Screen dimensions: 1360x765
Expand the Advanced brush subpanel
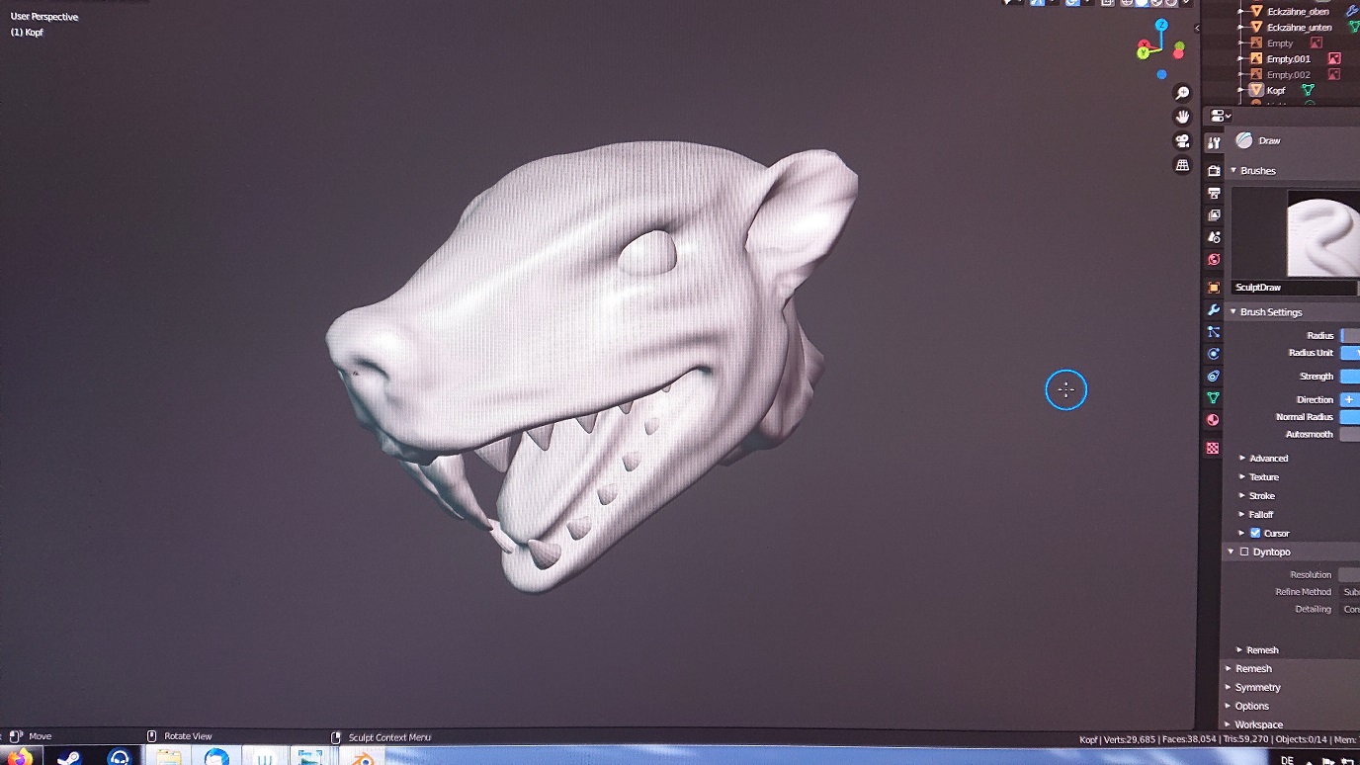[1268, 458]
